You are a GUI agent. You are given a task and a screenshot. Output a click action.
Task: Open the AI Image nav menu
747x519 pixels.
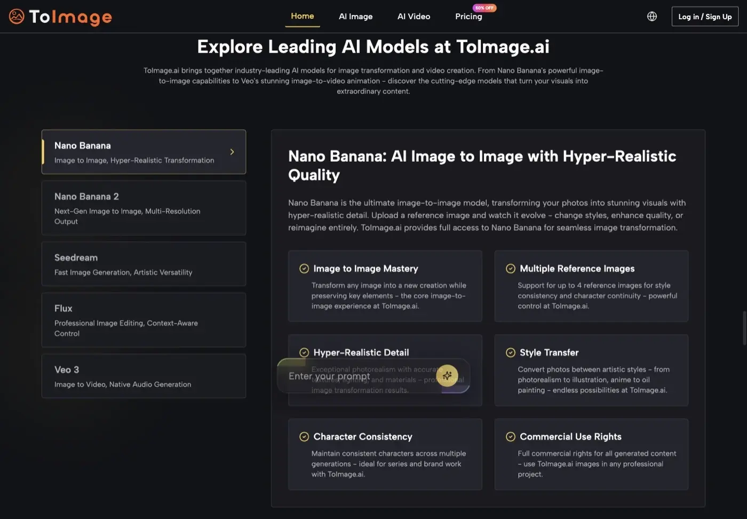[x=356, y=17]
